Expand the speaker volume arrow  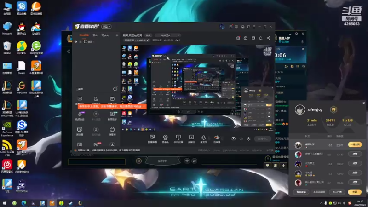click(x=222, y=138)
